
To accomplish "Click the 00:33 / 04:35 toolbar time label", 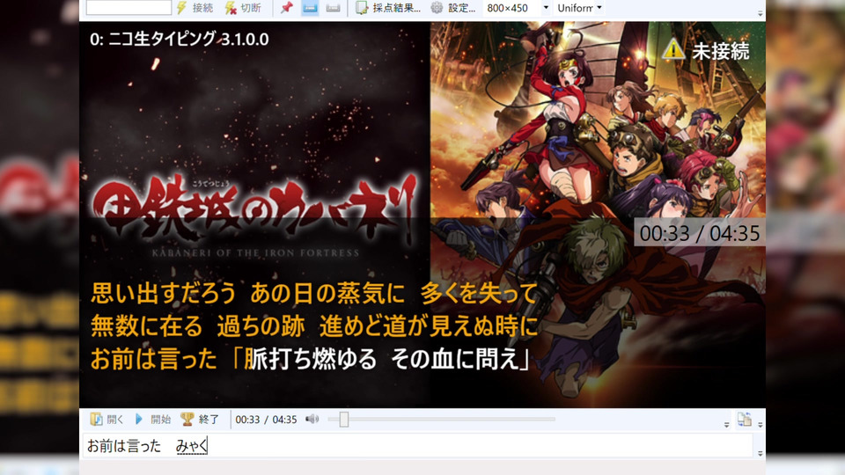I will click(x=266, y=420).
